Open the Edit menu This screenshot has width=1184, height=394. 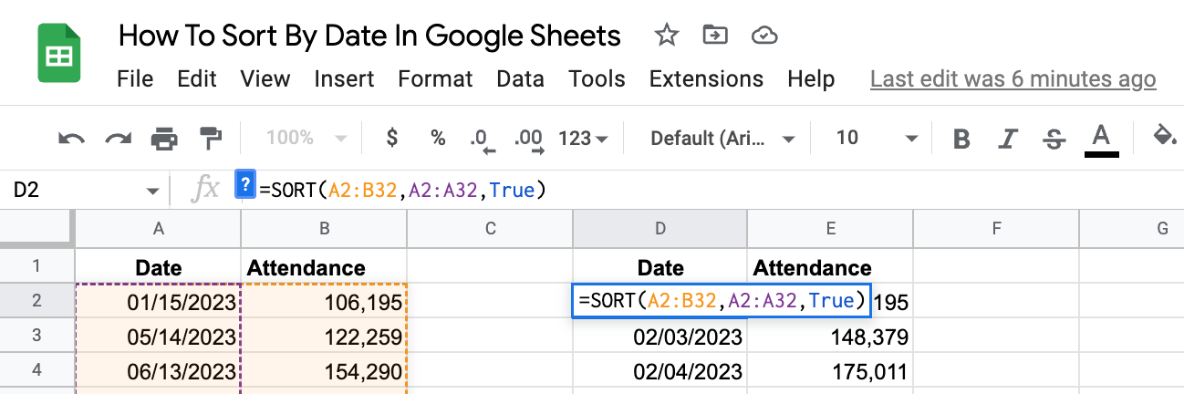click(x=197, y=79)
